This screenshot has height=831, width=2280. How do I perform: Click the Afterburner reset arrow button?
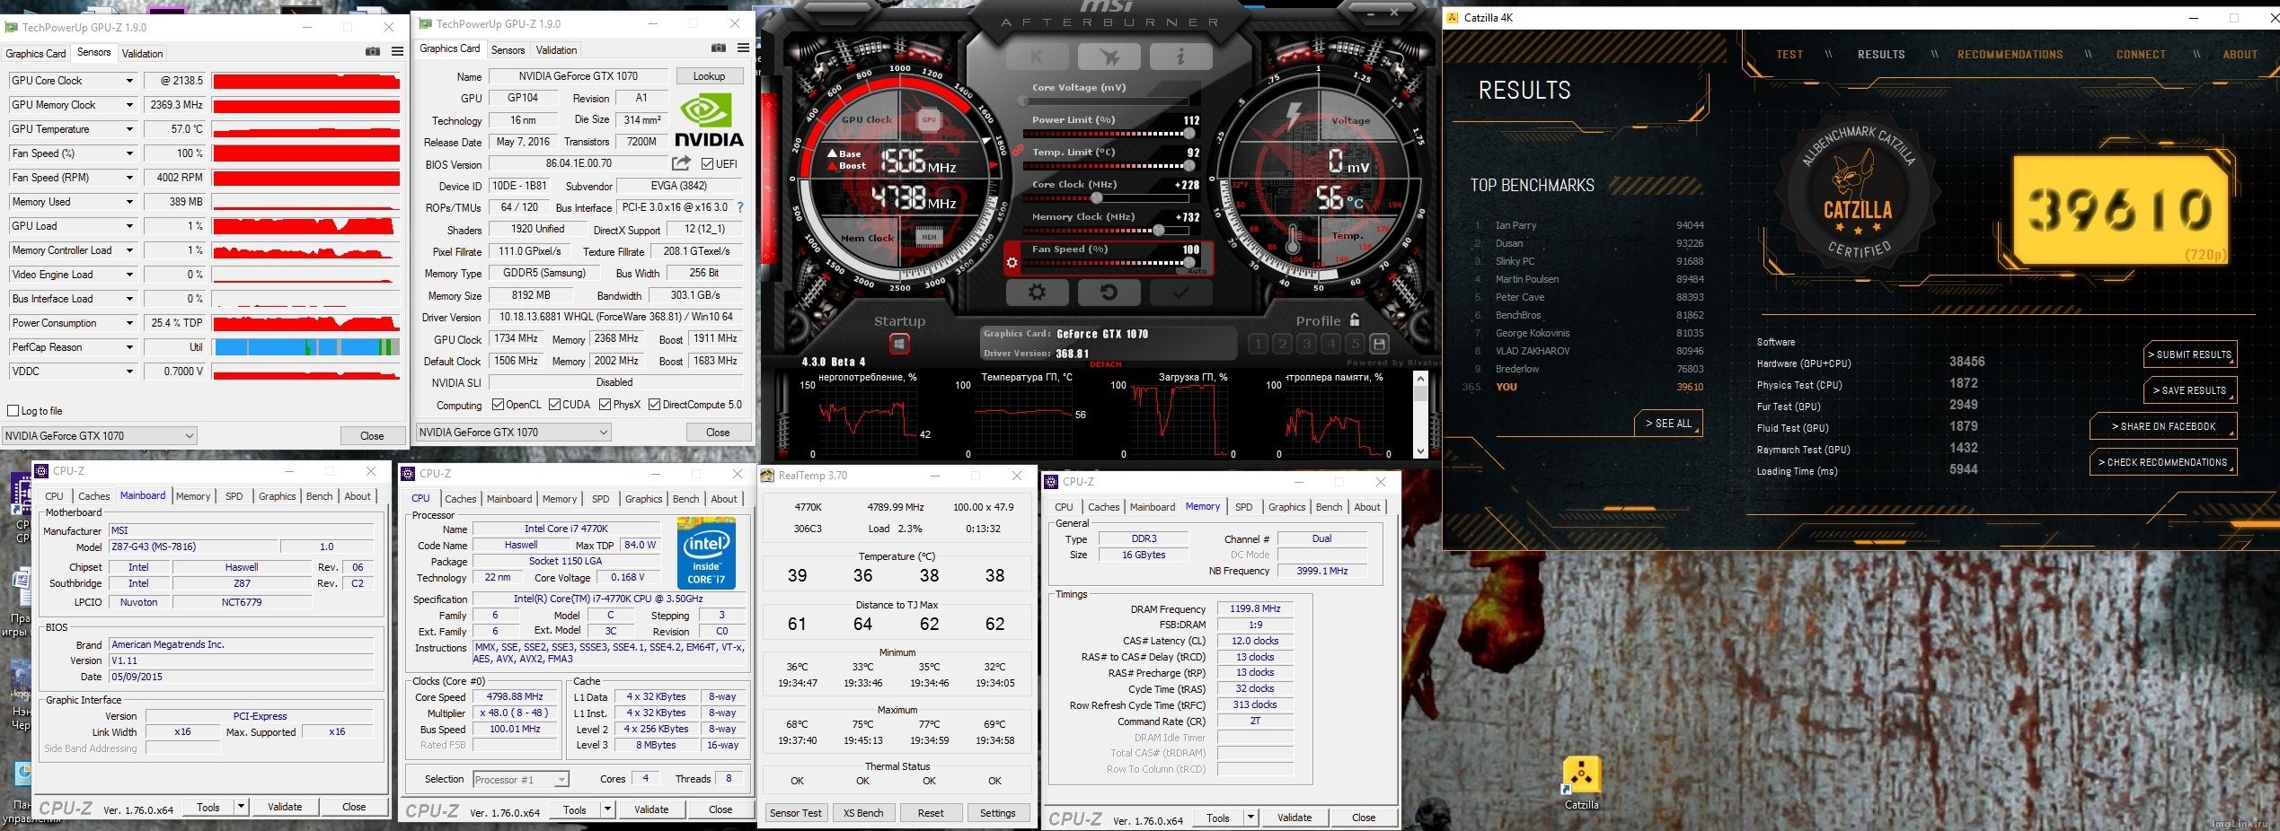[x=1109, y=293]
